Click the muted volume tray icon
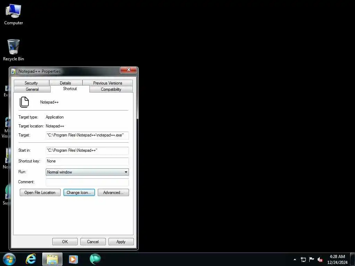Image resolution: width=355 pixels, height=266 pixels. (320, 259)
